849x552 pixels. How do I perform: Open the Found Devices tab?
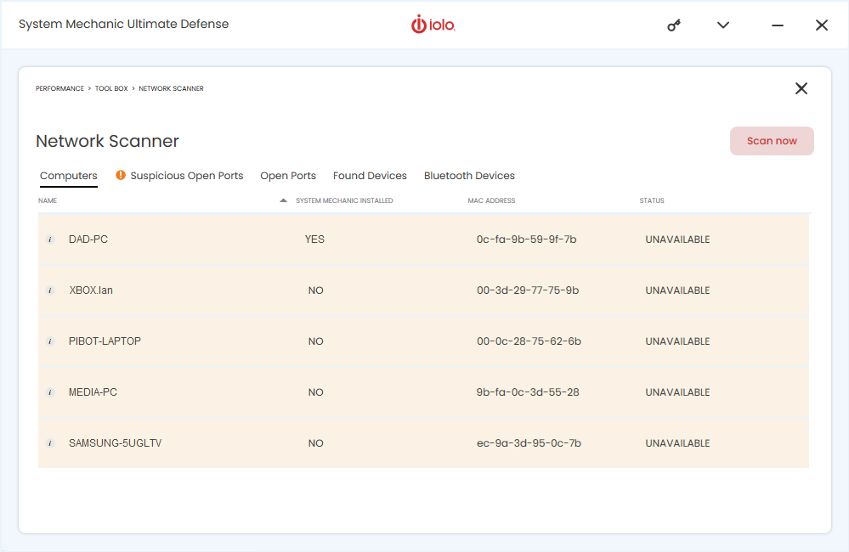pos(370,176)
